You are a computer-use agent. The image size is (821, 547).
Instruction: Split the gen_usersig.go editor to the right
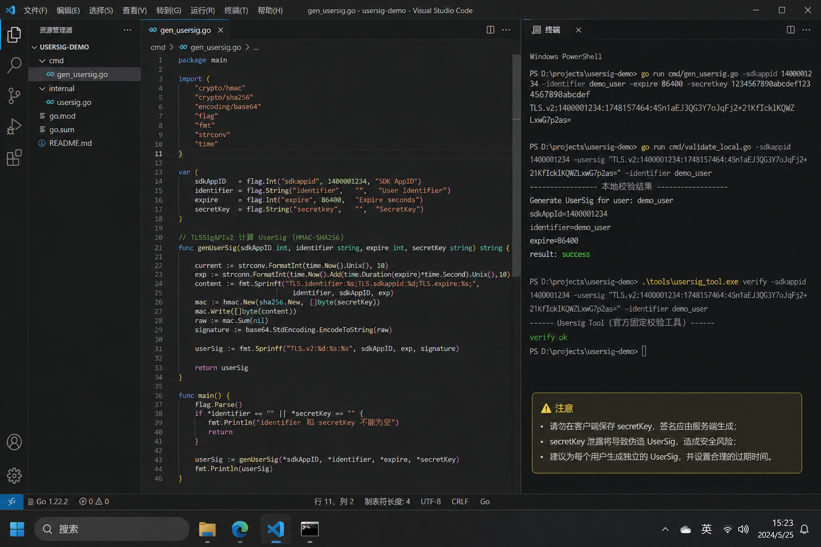(490, 30)
